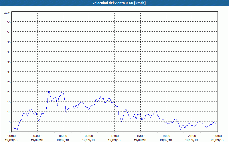This screenshot has width=229, height=143.
Task: Click the y-axis value 5
Action: (x=10, y=122)
